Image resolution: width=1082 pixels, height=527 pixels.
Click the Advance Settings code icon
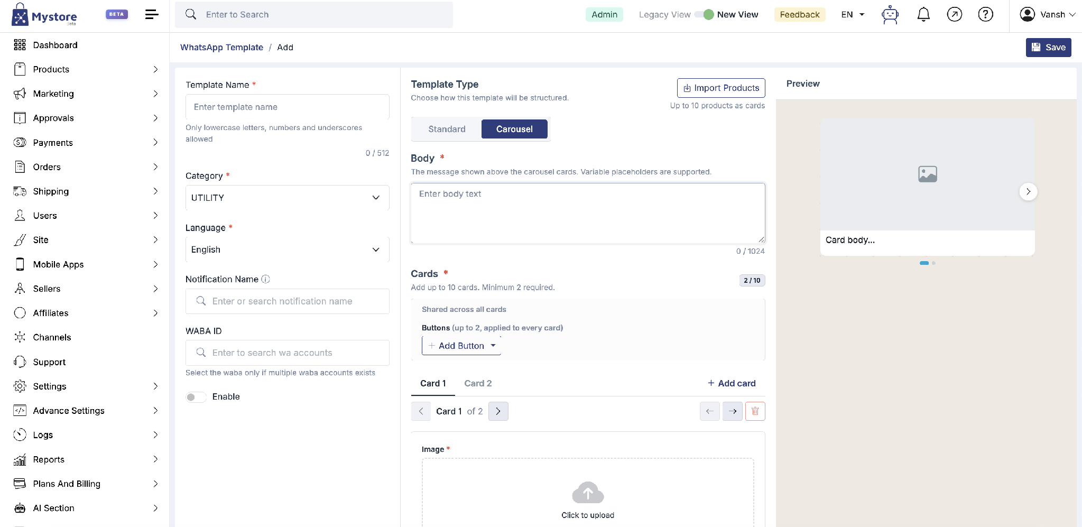coord(20,410)
